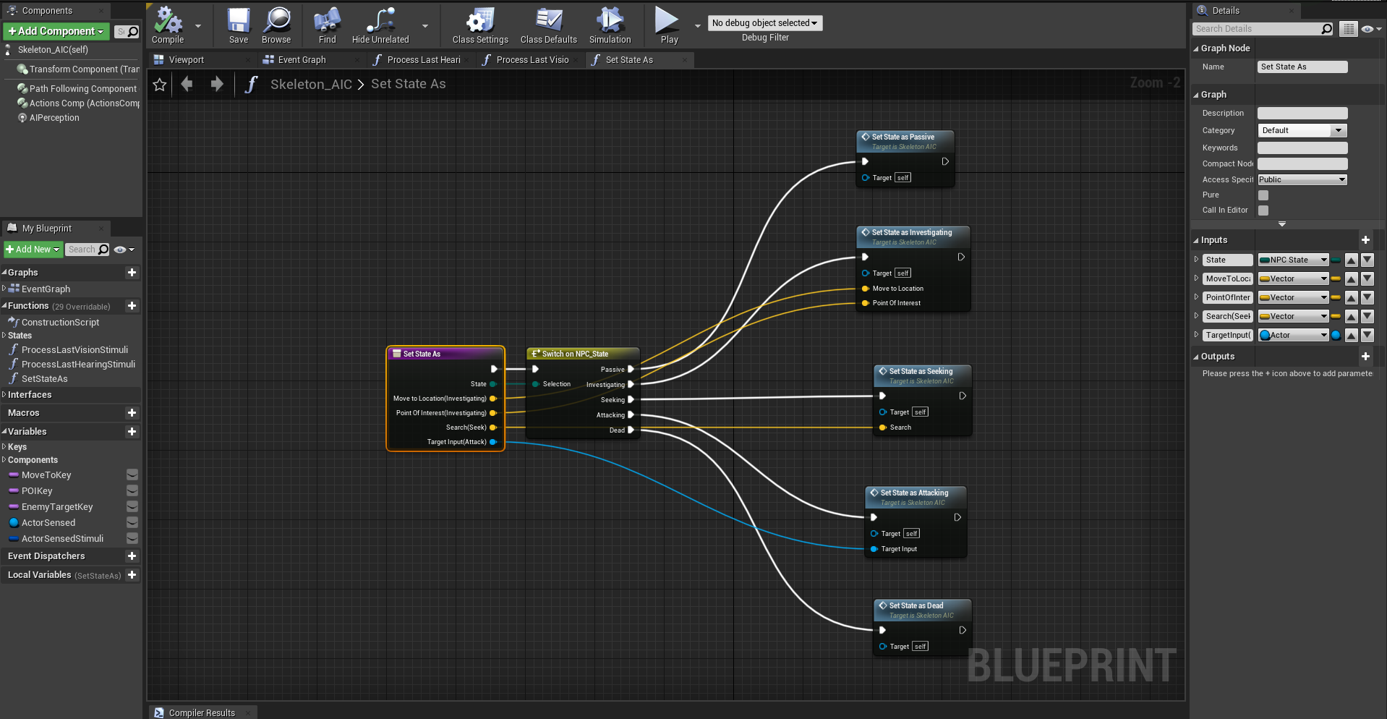Toggle Hide Unrelated nodes

pyautogui.click(x=380, y=26)
